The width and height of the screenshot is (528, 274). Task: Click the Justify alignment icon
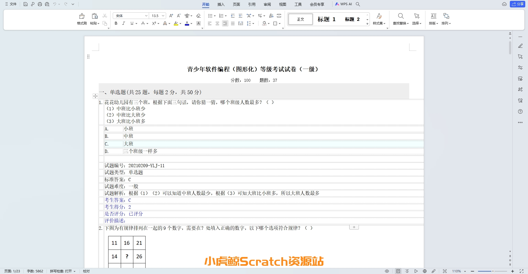tap(233, 23)
